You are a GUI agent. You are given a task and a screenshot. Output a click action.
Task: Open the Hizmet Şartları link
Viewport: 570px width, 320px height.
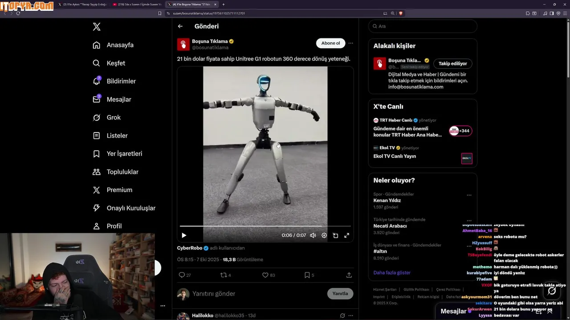[385, 289]
